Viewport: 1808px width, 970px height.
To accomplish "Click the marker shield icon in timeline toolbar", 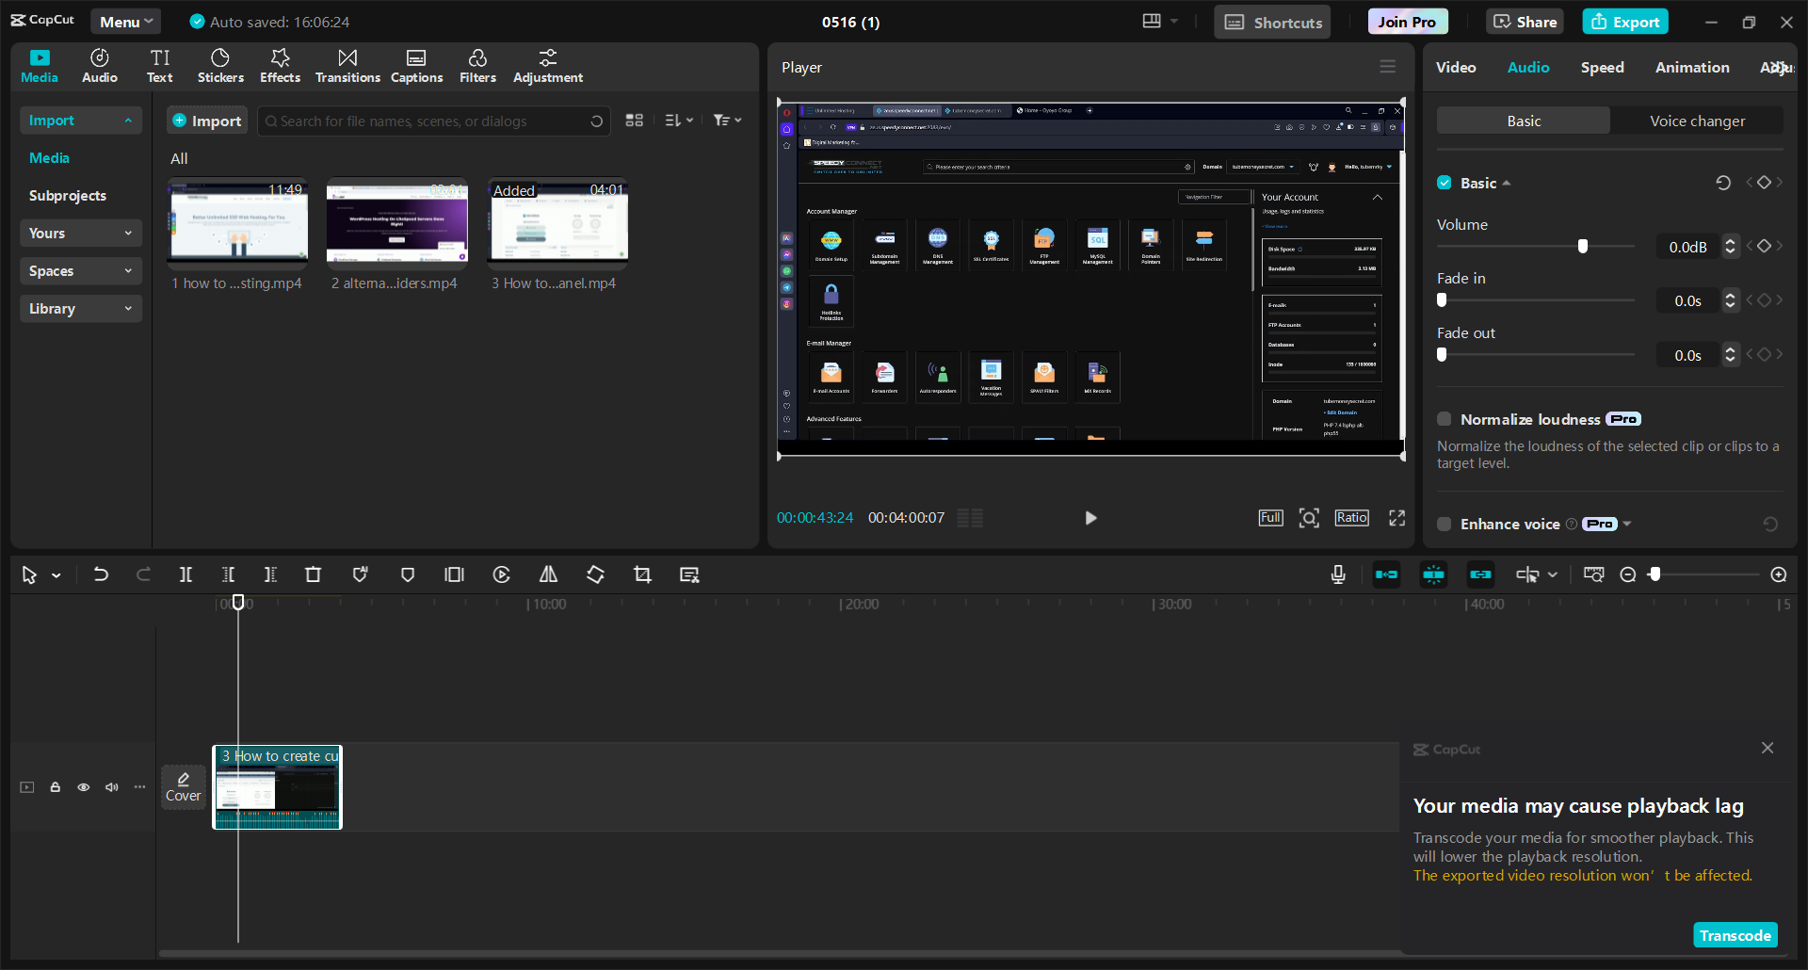I will point(408,574).
